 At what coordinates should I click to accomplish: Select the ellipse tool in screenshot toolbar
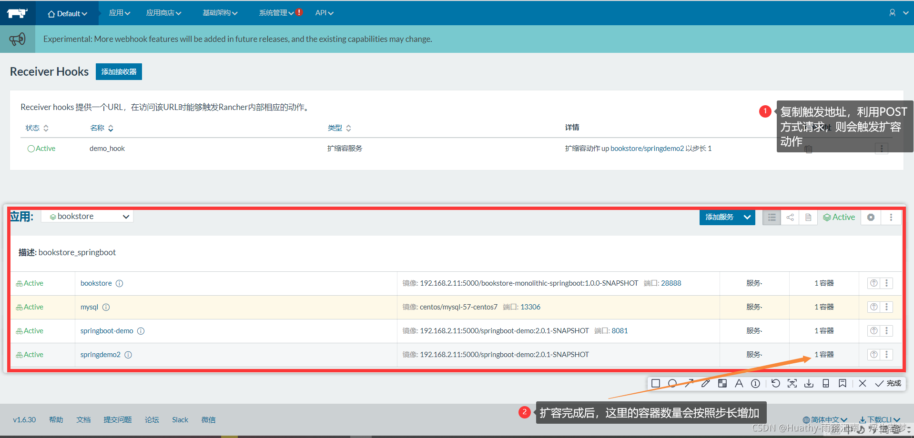(672, 383)
